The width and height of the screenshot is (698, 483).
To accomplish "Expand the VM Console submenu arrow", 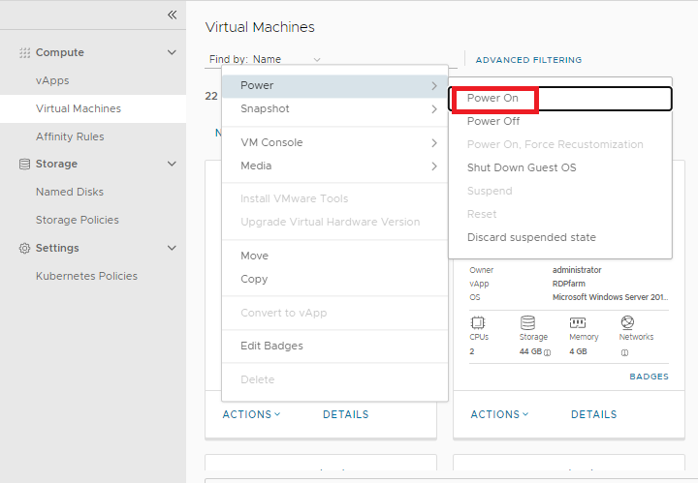I will [x=434, y=142].
